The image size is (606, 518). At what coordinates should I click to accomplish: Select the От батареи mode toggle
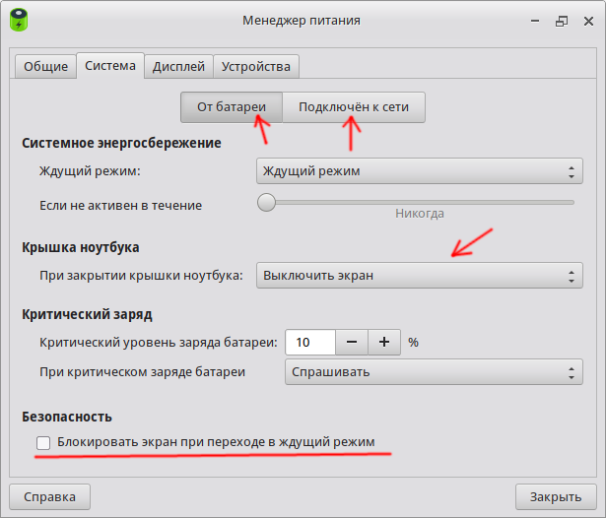point(232,107)
